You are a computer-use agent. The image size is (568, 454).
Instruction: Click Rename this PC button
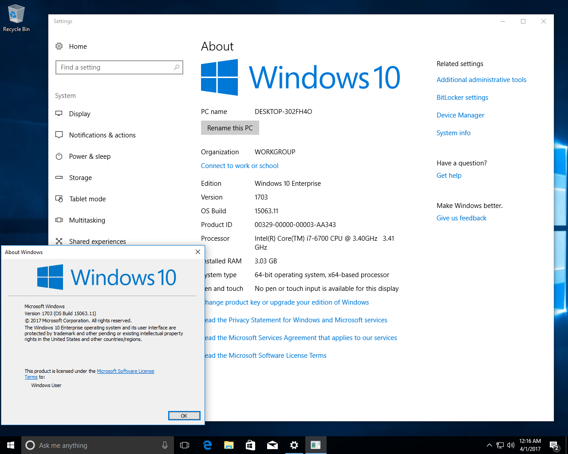(x=230, y=128)
